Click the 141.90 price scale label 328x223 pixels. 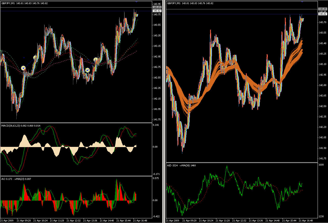[x=323, y=148]
